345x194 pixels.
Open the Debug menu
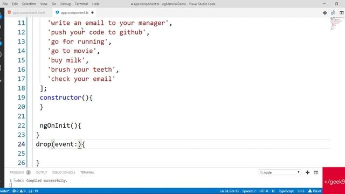pyautogui.click(x=65, y=4)
